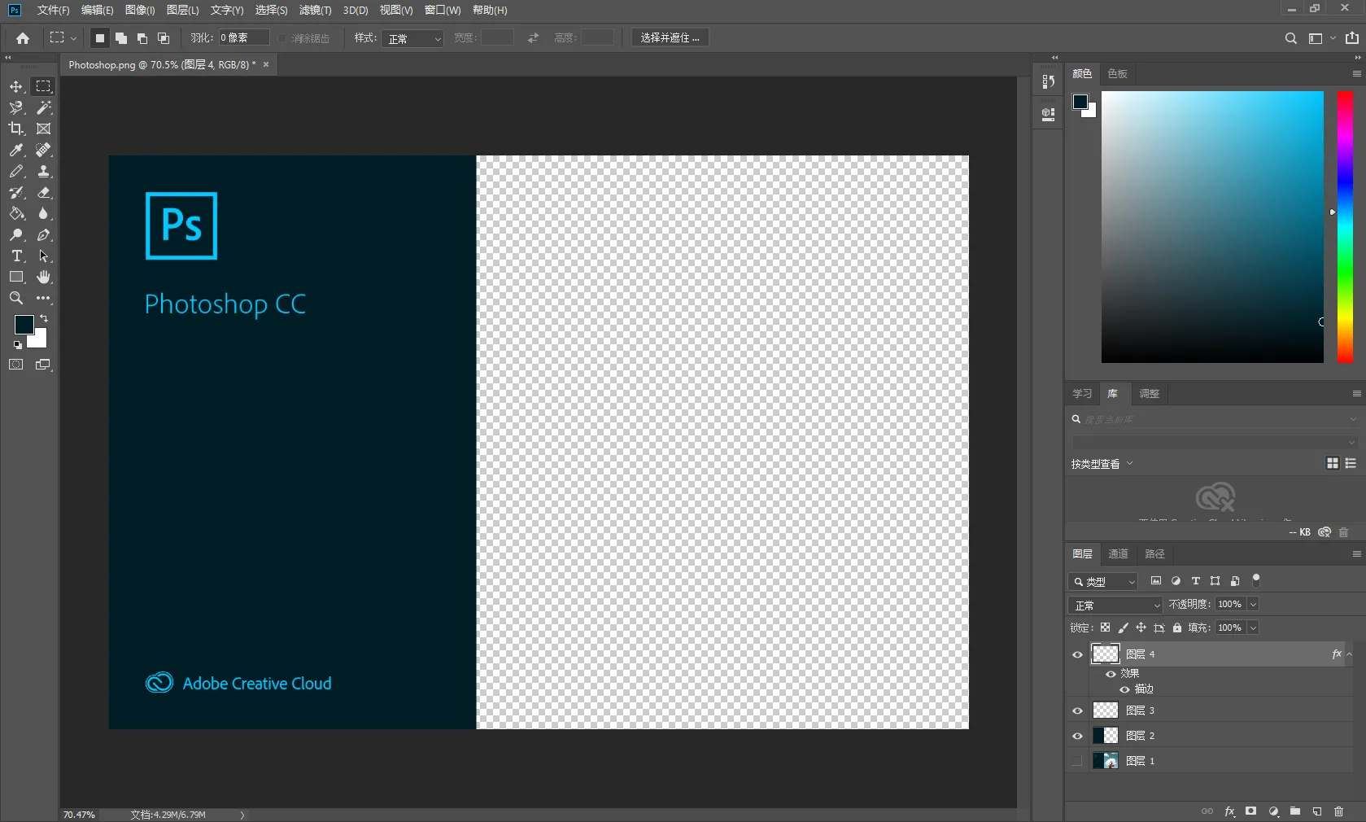Collapse effects arrow on 图层 4
Image resolution: width=1366 pixels, height=822 pixels.
click(1349, 654)
